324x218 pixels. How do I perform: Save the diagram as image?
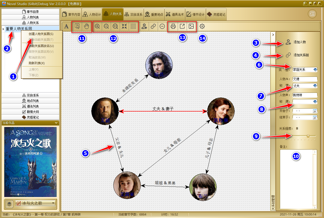click(191, 26)
